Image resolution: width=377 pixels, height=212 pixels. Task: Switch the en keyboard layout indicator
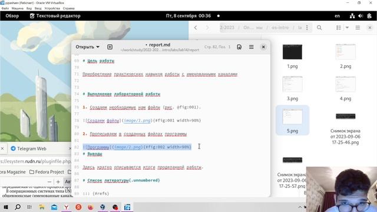click(x=337, y=16)
